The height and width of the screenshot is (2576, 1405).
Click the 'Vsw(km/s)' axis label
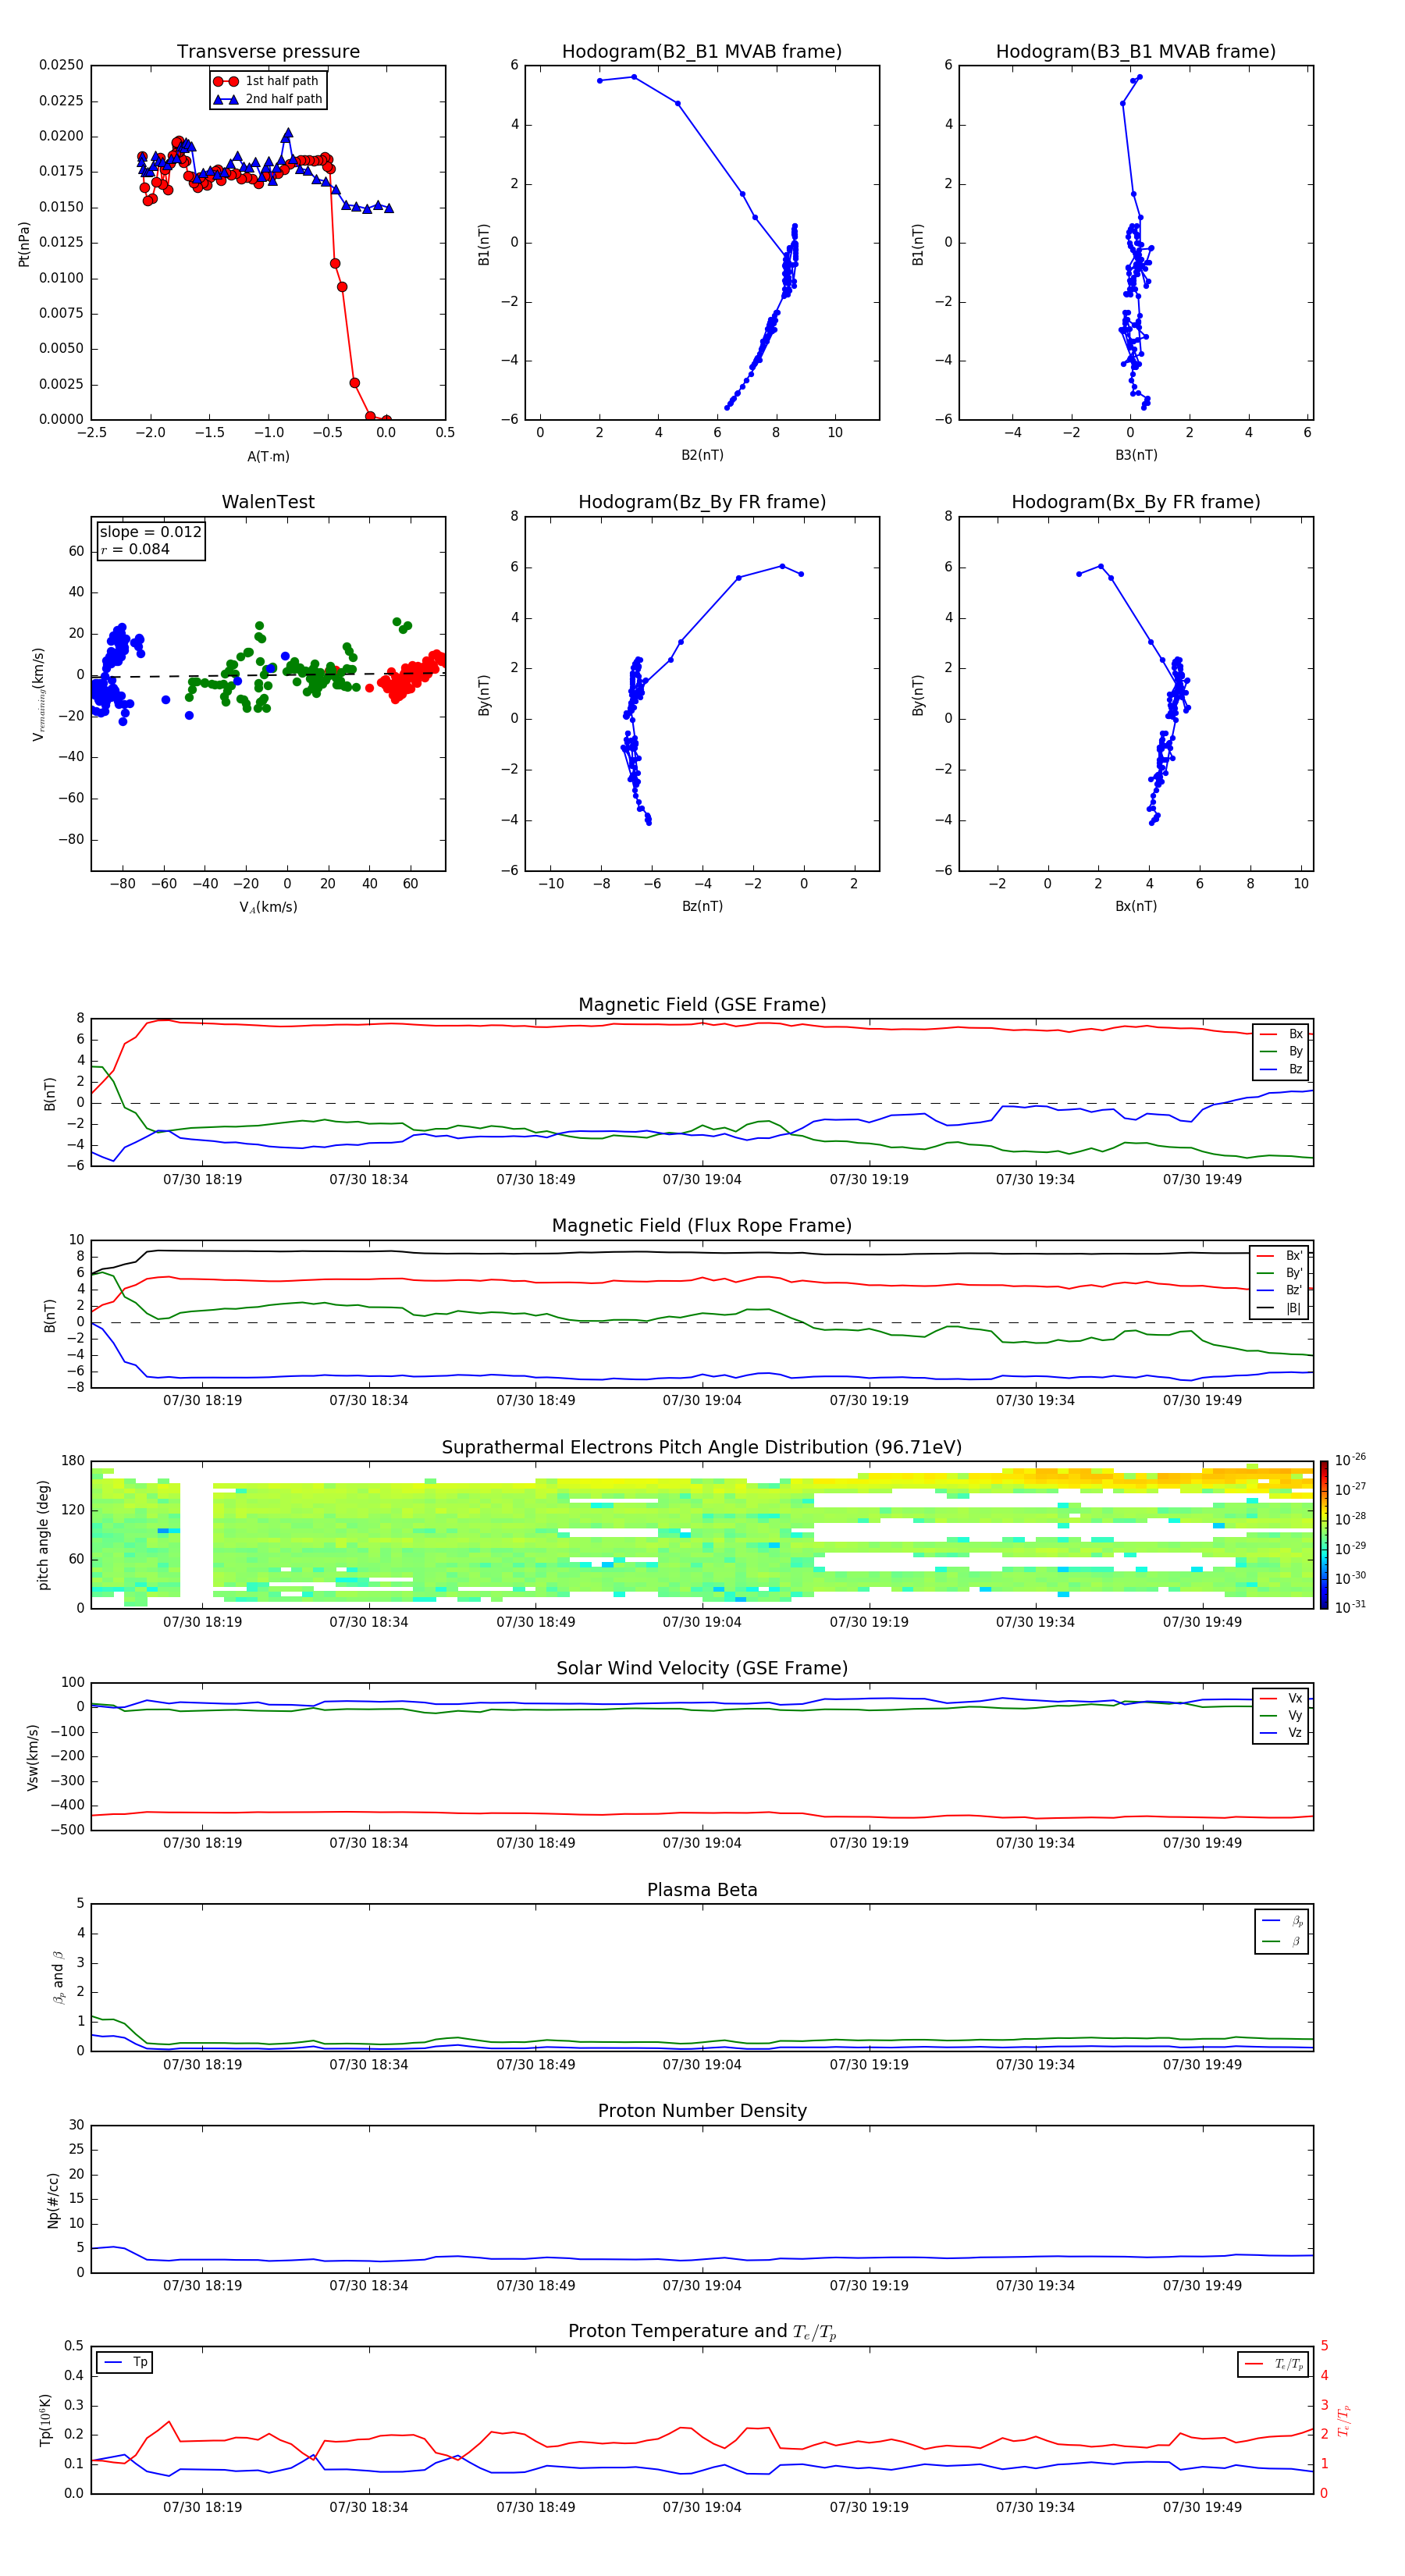33,1757
